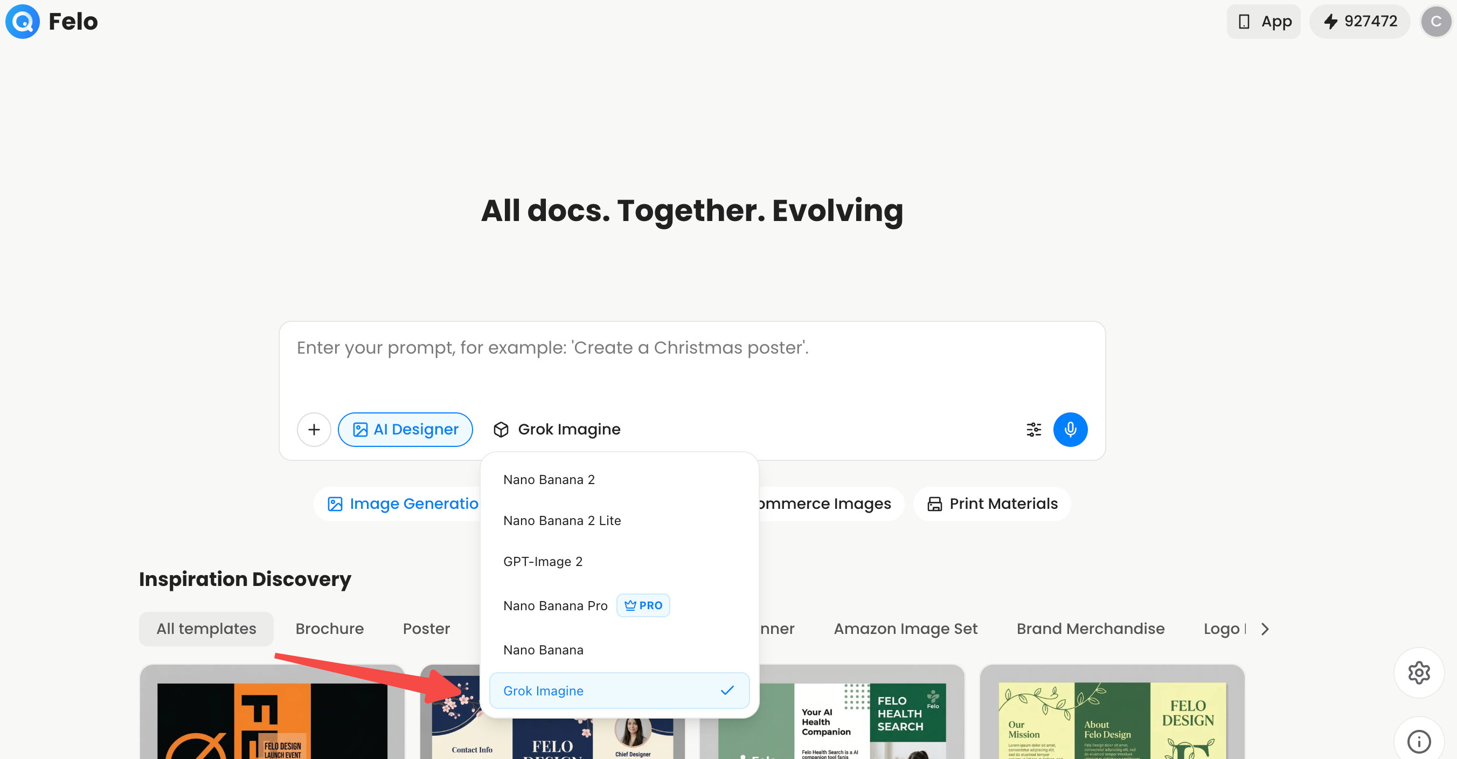Click the Felo logo icon
Viewport: 1457px width, 759px height.
[x=23, y=22]
